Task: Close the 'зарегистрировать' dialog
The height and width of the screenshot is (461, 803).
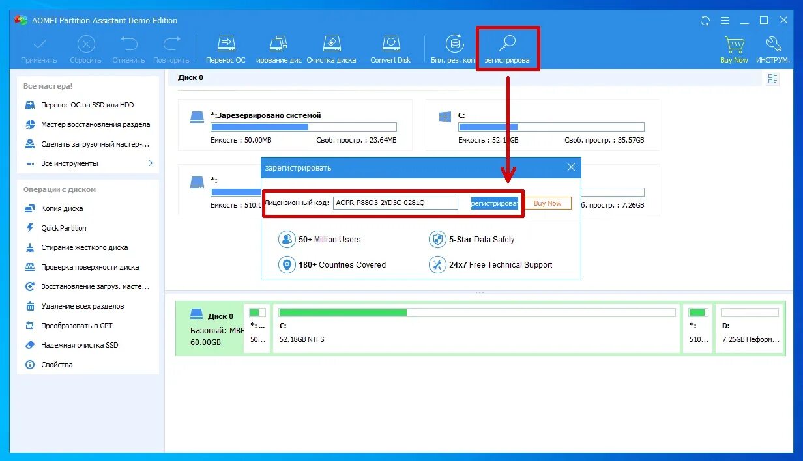Action: click(571, 167)
